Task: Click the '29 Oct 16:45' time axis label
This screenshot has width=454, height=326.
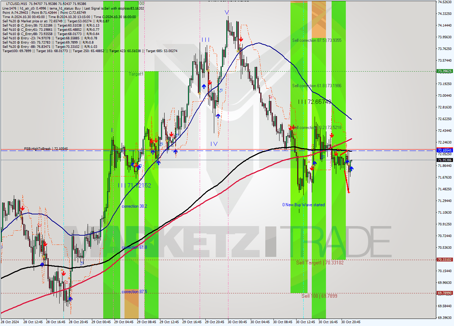Action: pos(192,322)
